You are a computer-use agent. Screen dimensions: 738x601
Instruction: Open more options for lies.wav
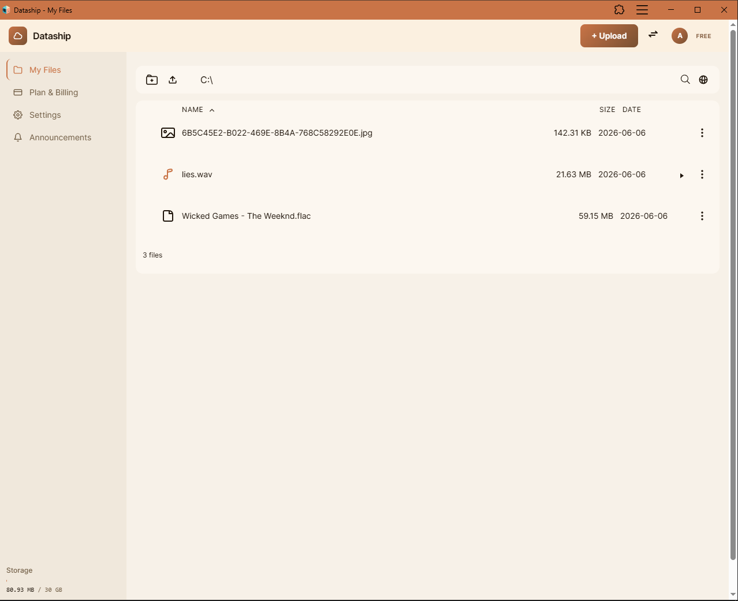click(x=702, y=174)
